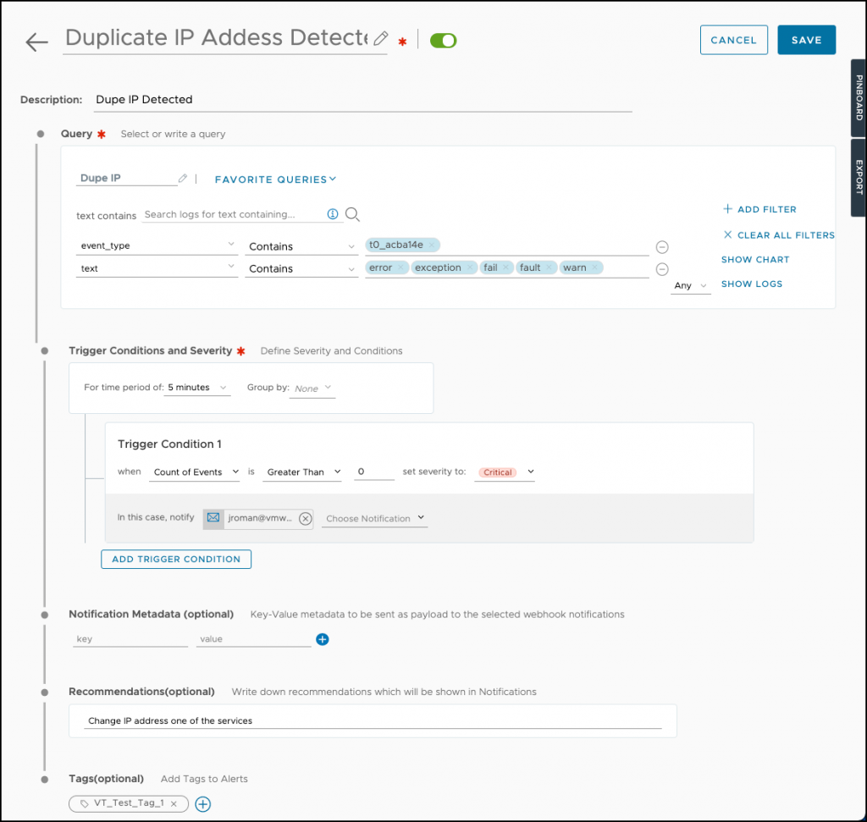Click the back arrow icon
Screen dimensions: 867x822
[36, 42]
